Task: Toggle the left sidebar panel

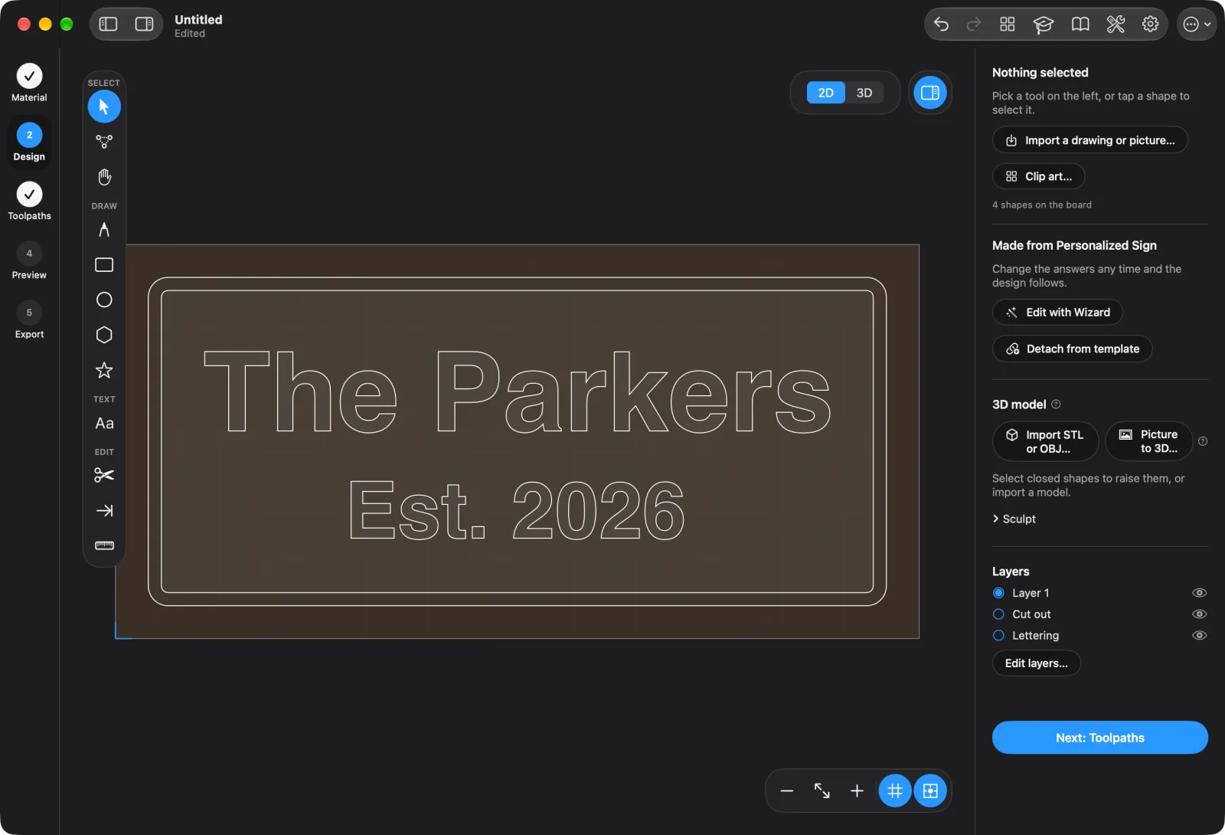Action: (109, 25)
